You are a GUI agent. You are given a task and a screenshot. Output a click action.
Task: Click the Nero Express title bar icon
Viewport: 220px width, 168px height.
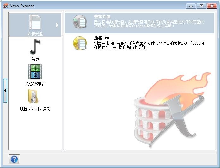[6, 6]
